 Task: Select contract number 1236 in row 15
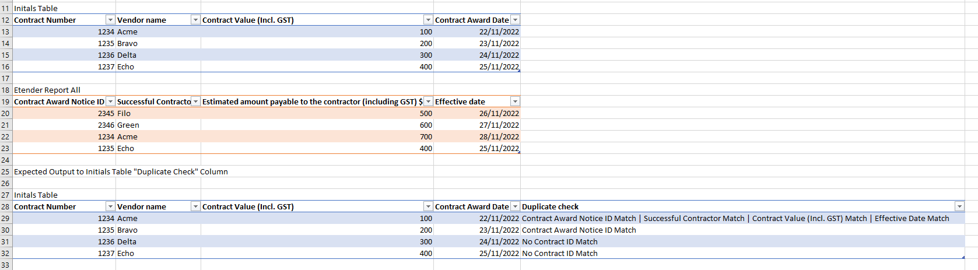pos(64,55)
